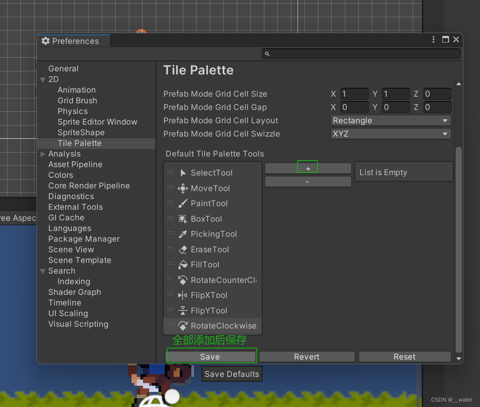Edit Grid Cell Size Y field
The image size is (480, 407).
pos(396,94)
